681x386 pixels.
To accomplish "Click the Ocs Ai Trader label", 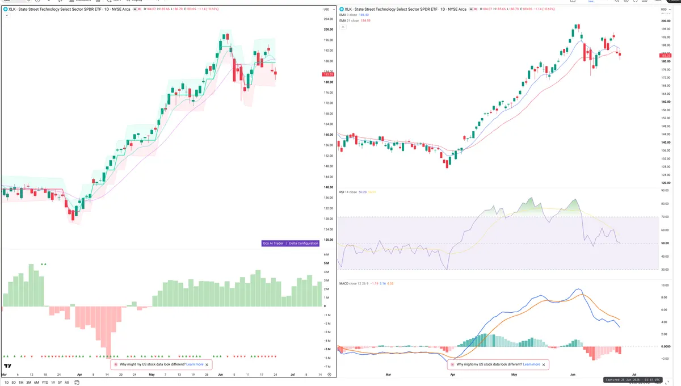I will pyautogui.click(x=273, y=243).
